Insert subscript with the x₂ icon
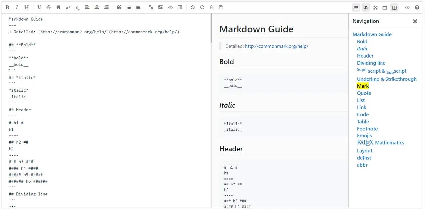The width and height of the screenshot is (425, 210). pos(77,7)
